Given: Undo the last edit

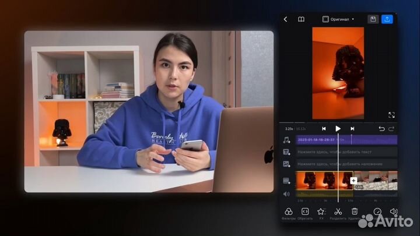Looking at the screenshot, I should coord(381,129).
